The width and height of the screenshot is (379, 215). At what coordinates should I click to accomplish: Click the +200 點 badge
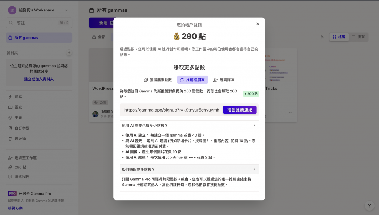point(251,93)
